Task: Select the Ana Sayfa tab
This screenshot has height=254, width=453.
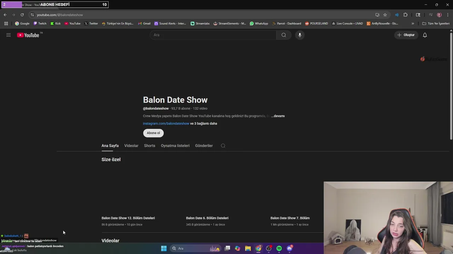Action: tap(110, 146)
